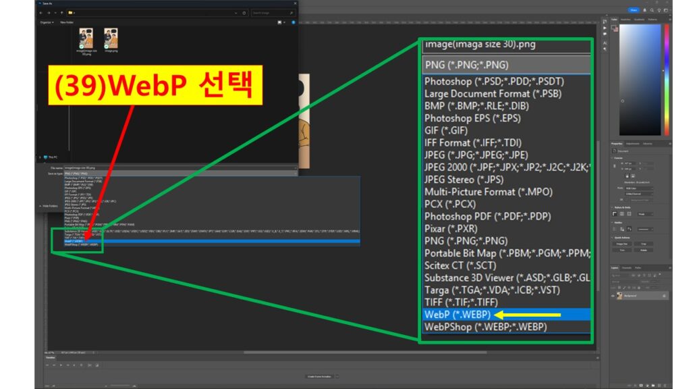Image resolution: width=691 pixels, height=389 pixels.
Task: Click the Up folder arrow in Save As
Action: (x=62, y=12)
